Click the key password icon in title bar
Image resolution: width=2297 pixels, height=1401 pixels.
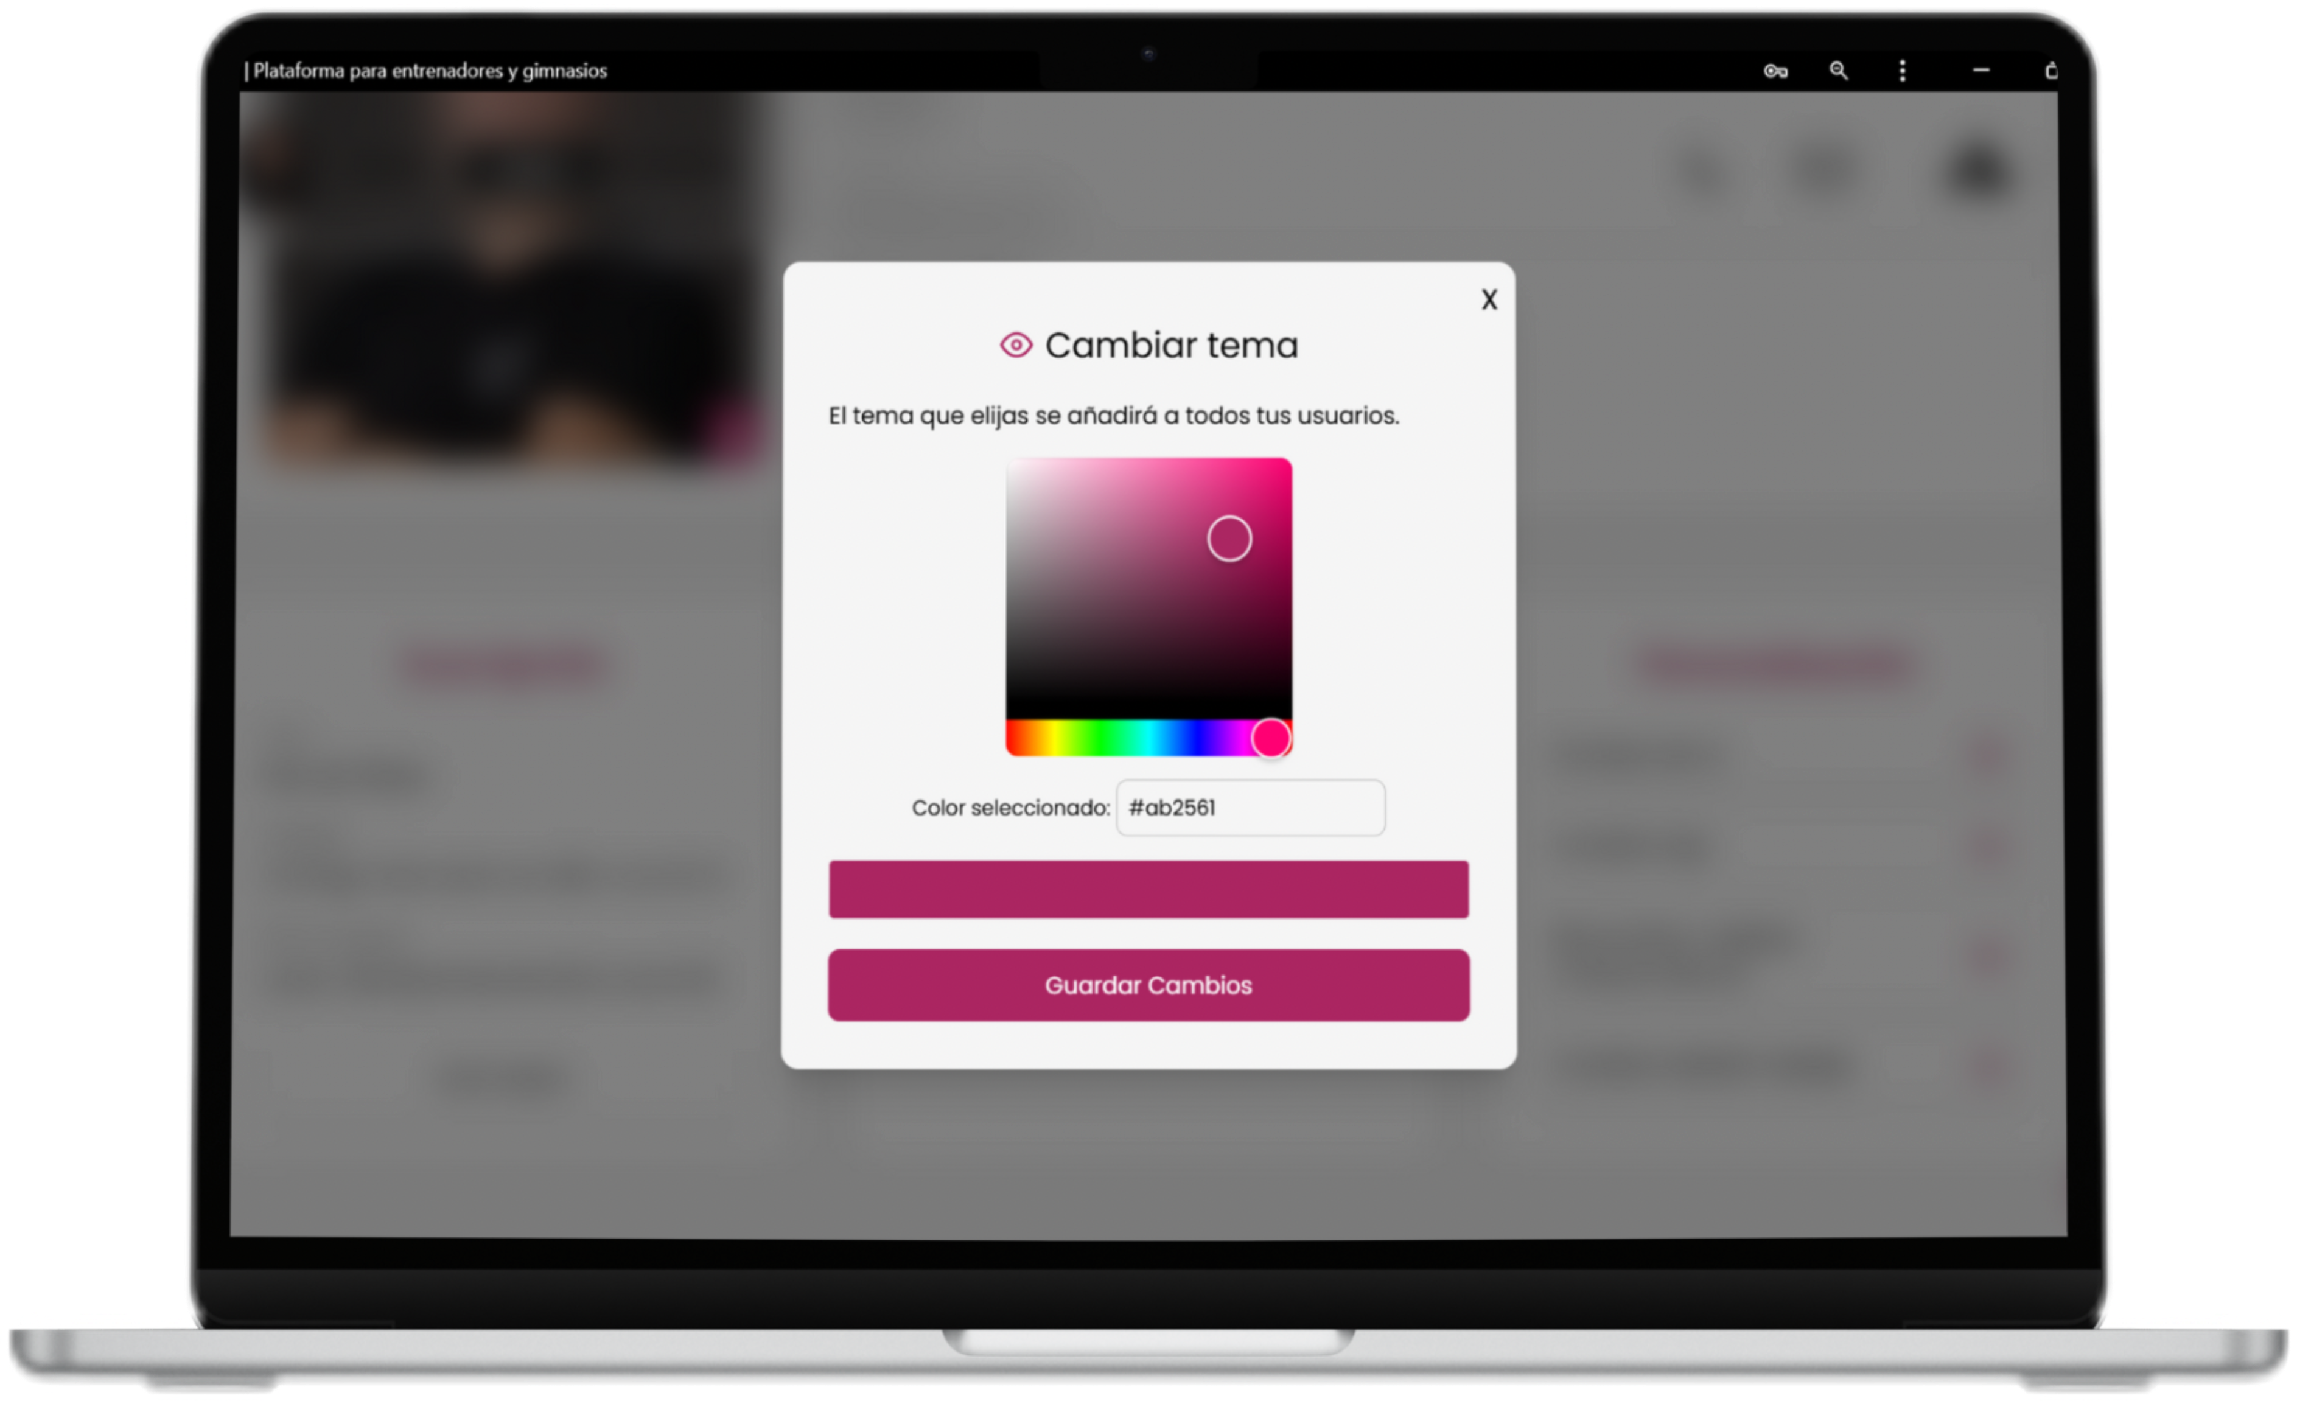tap(1775, 71)
